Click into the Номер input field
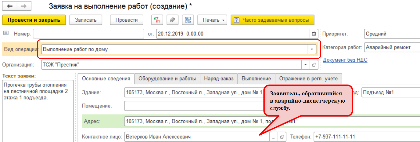Screen dimensions: 420x142 tap(88, 34)
